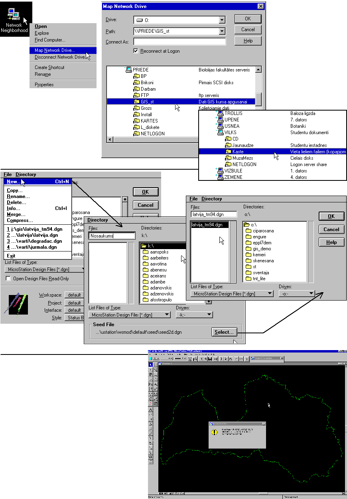
Task: Select New... in the File menu
Action: tap(14, 182)
